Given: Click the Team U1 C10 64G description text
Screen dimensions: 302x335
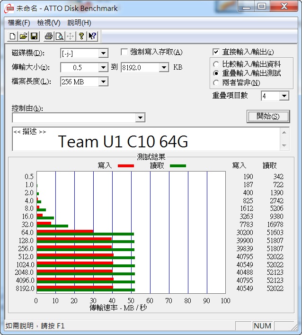Looking at the screenshot, I should 123,141.
